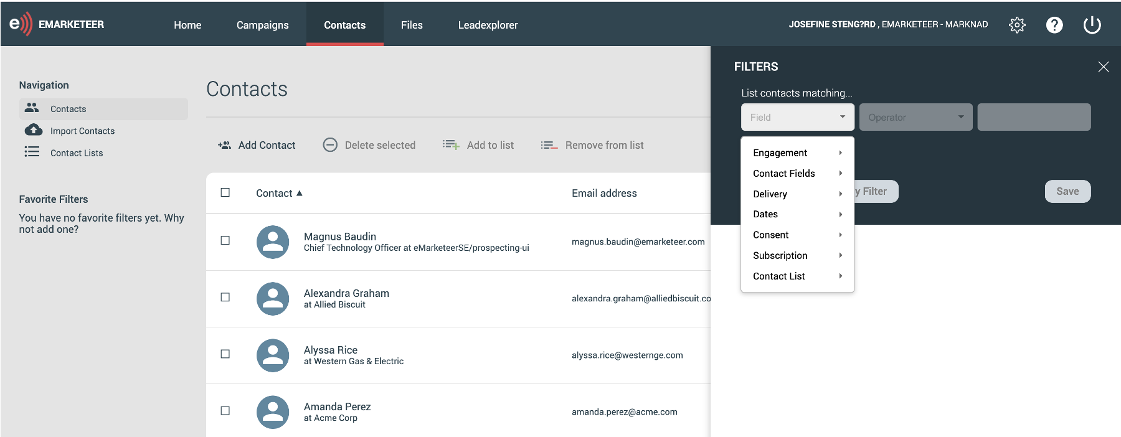Viewport: 1121px width, 437px height.
Task: Check the Amanda Perez row checkbox
Action: 225,411
